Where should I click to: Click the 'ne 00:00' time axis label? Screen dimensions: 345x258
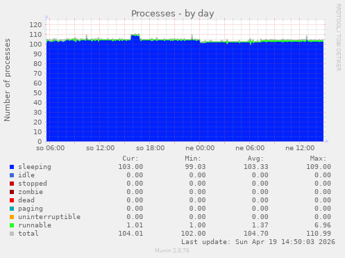coord(200,148)
